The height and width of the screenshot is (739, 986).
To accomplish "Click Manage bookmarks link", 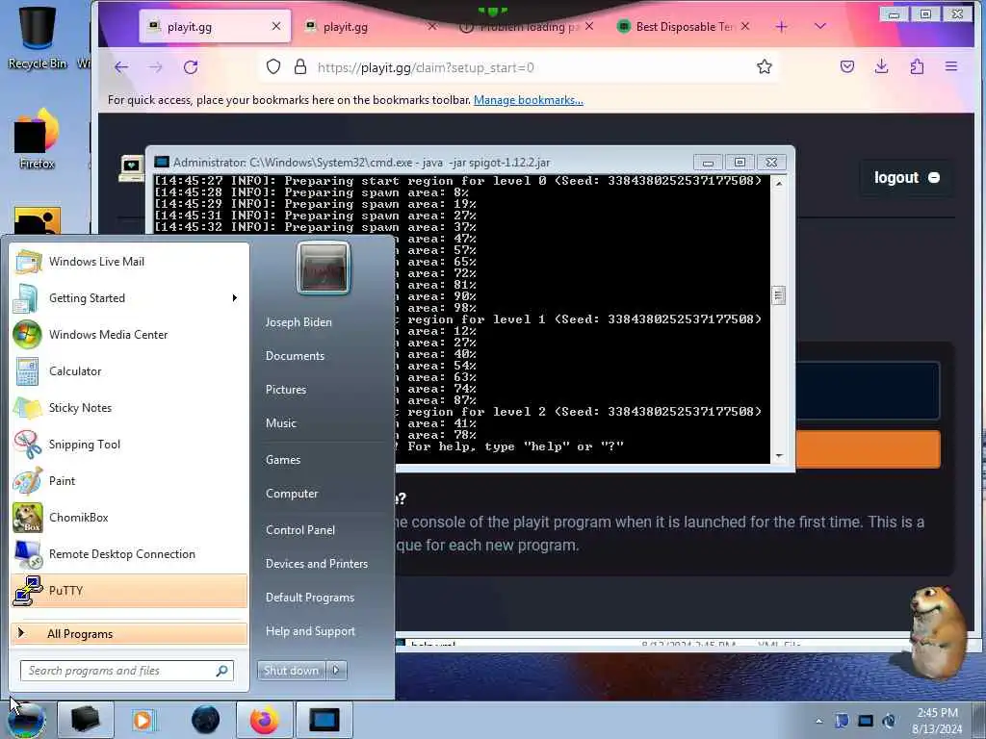I will coord(529,100).
